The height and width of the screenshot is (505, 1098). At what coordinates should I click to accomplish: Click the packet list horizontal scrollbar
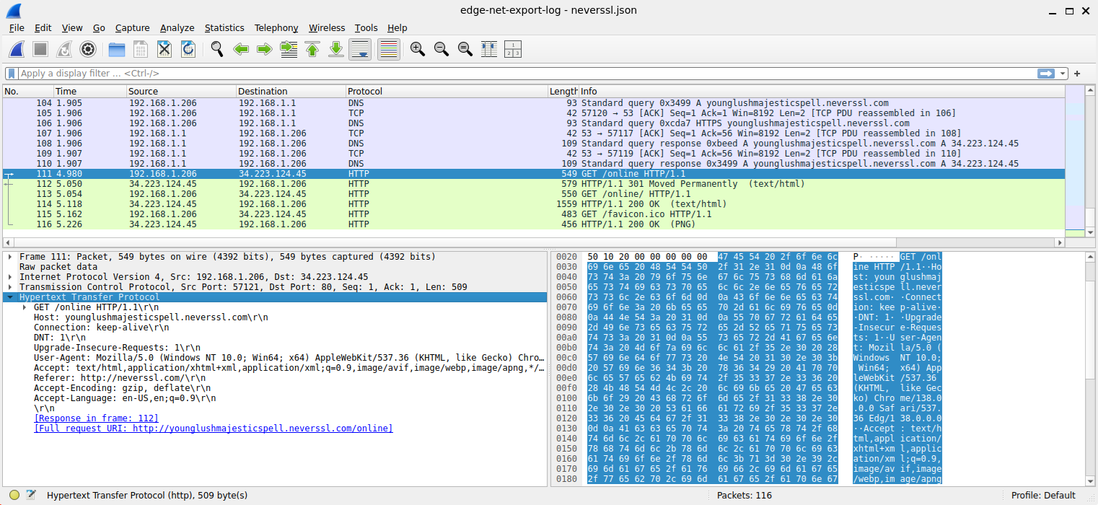coord(533,242)
